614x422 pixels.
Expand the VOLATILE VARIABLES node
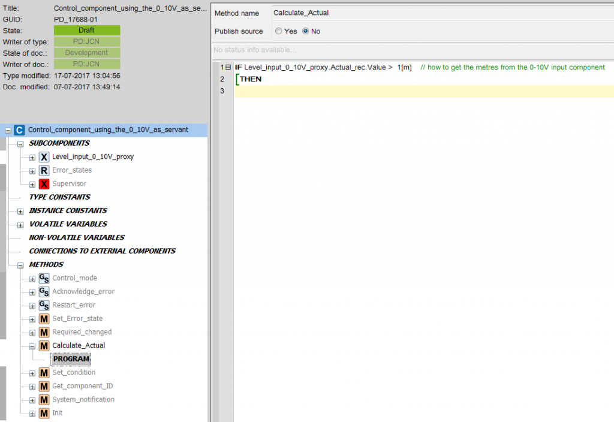(20, 224)
